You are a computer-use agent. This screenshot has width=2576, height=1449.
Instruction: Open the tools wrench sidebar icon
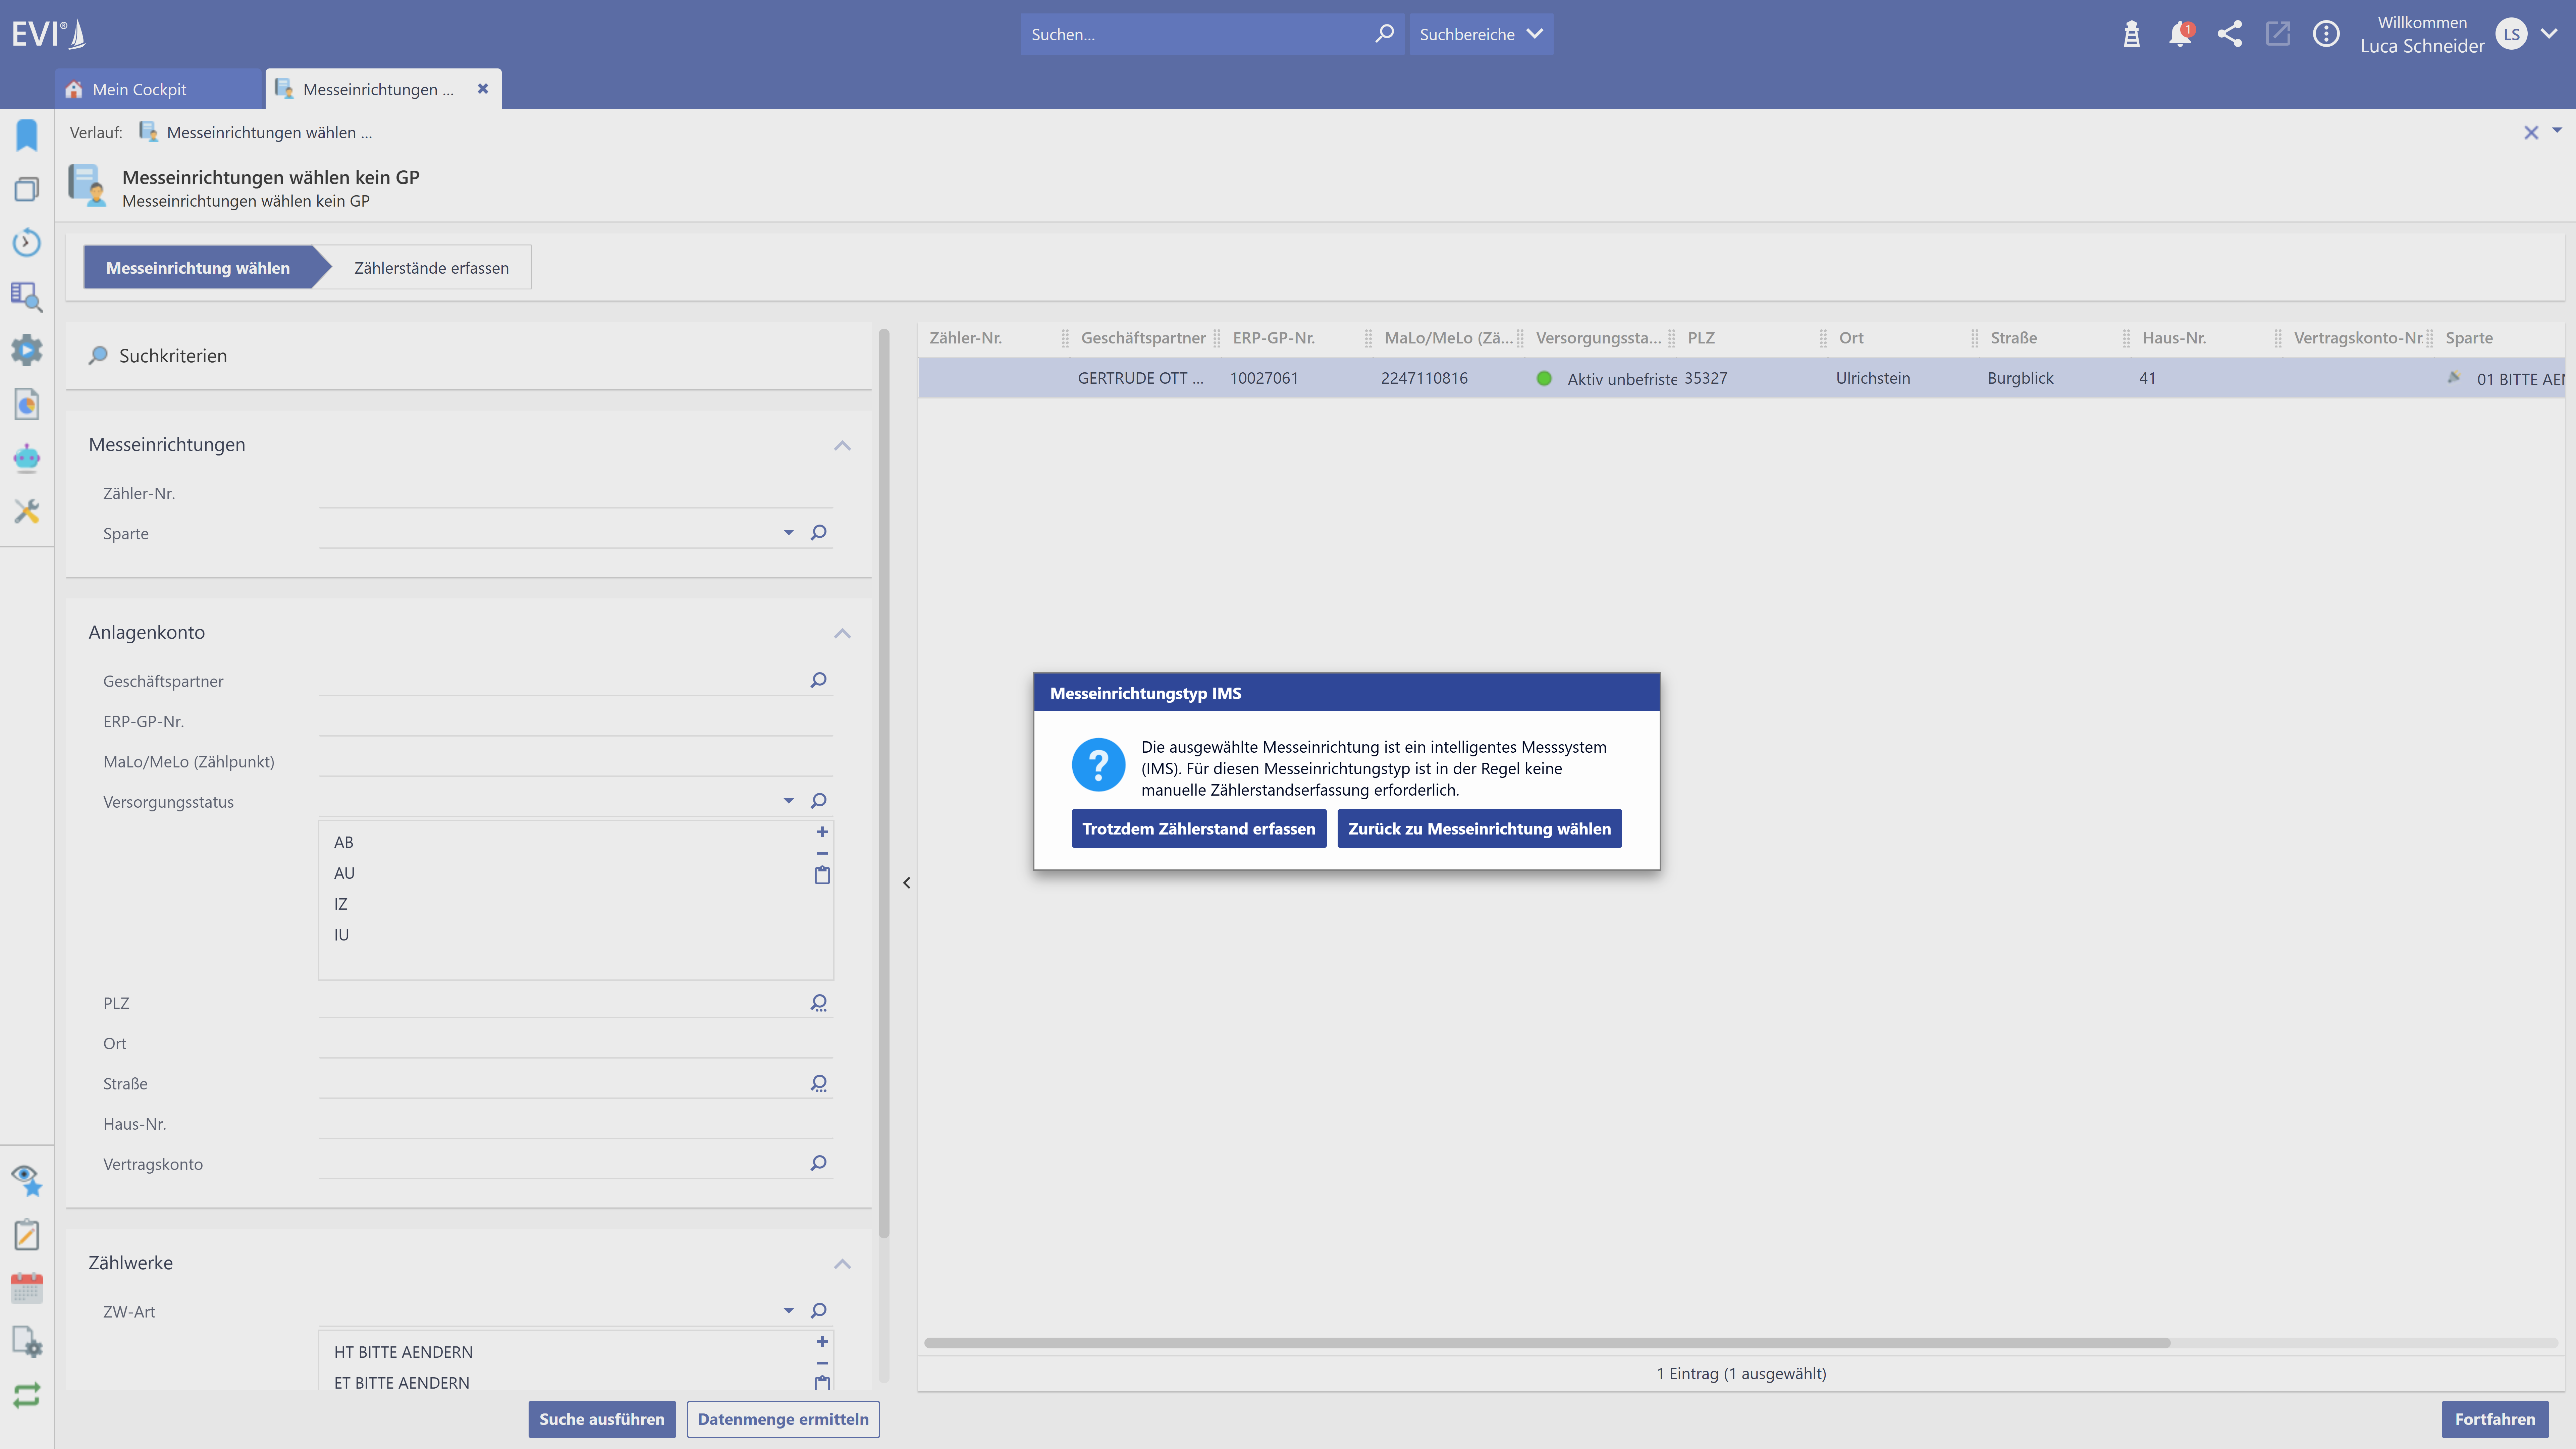point(27,512)
